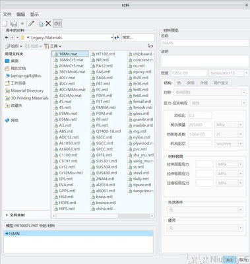
Task: Open 我的文档 folder shortcut
Action: click(x=15, y=69)
